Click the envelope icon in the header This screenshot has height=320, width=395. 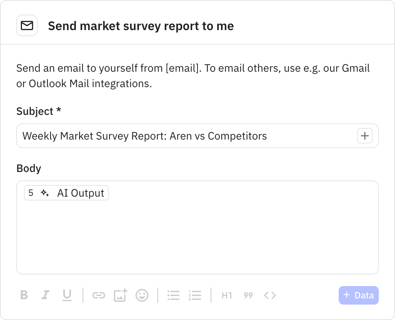point(27,25)
